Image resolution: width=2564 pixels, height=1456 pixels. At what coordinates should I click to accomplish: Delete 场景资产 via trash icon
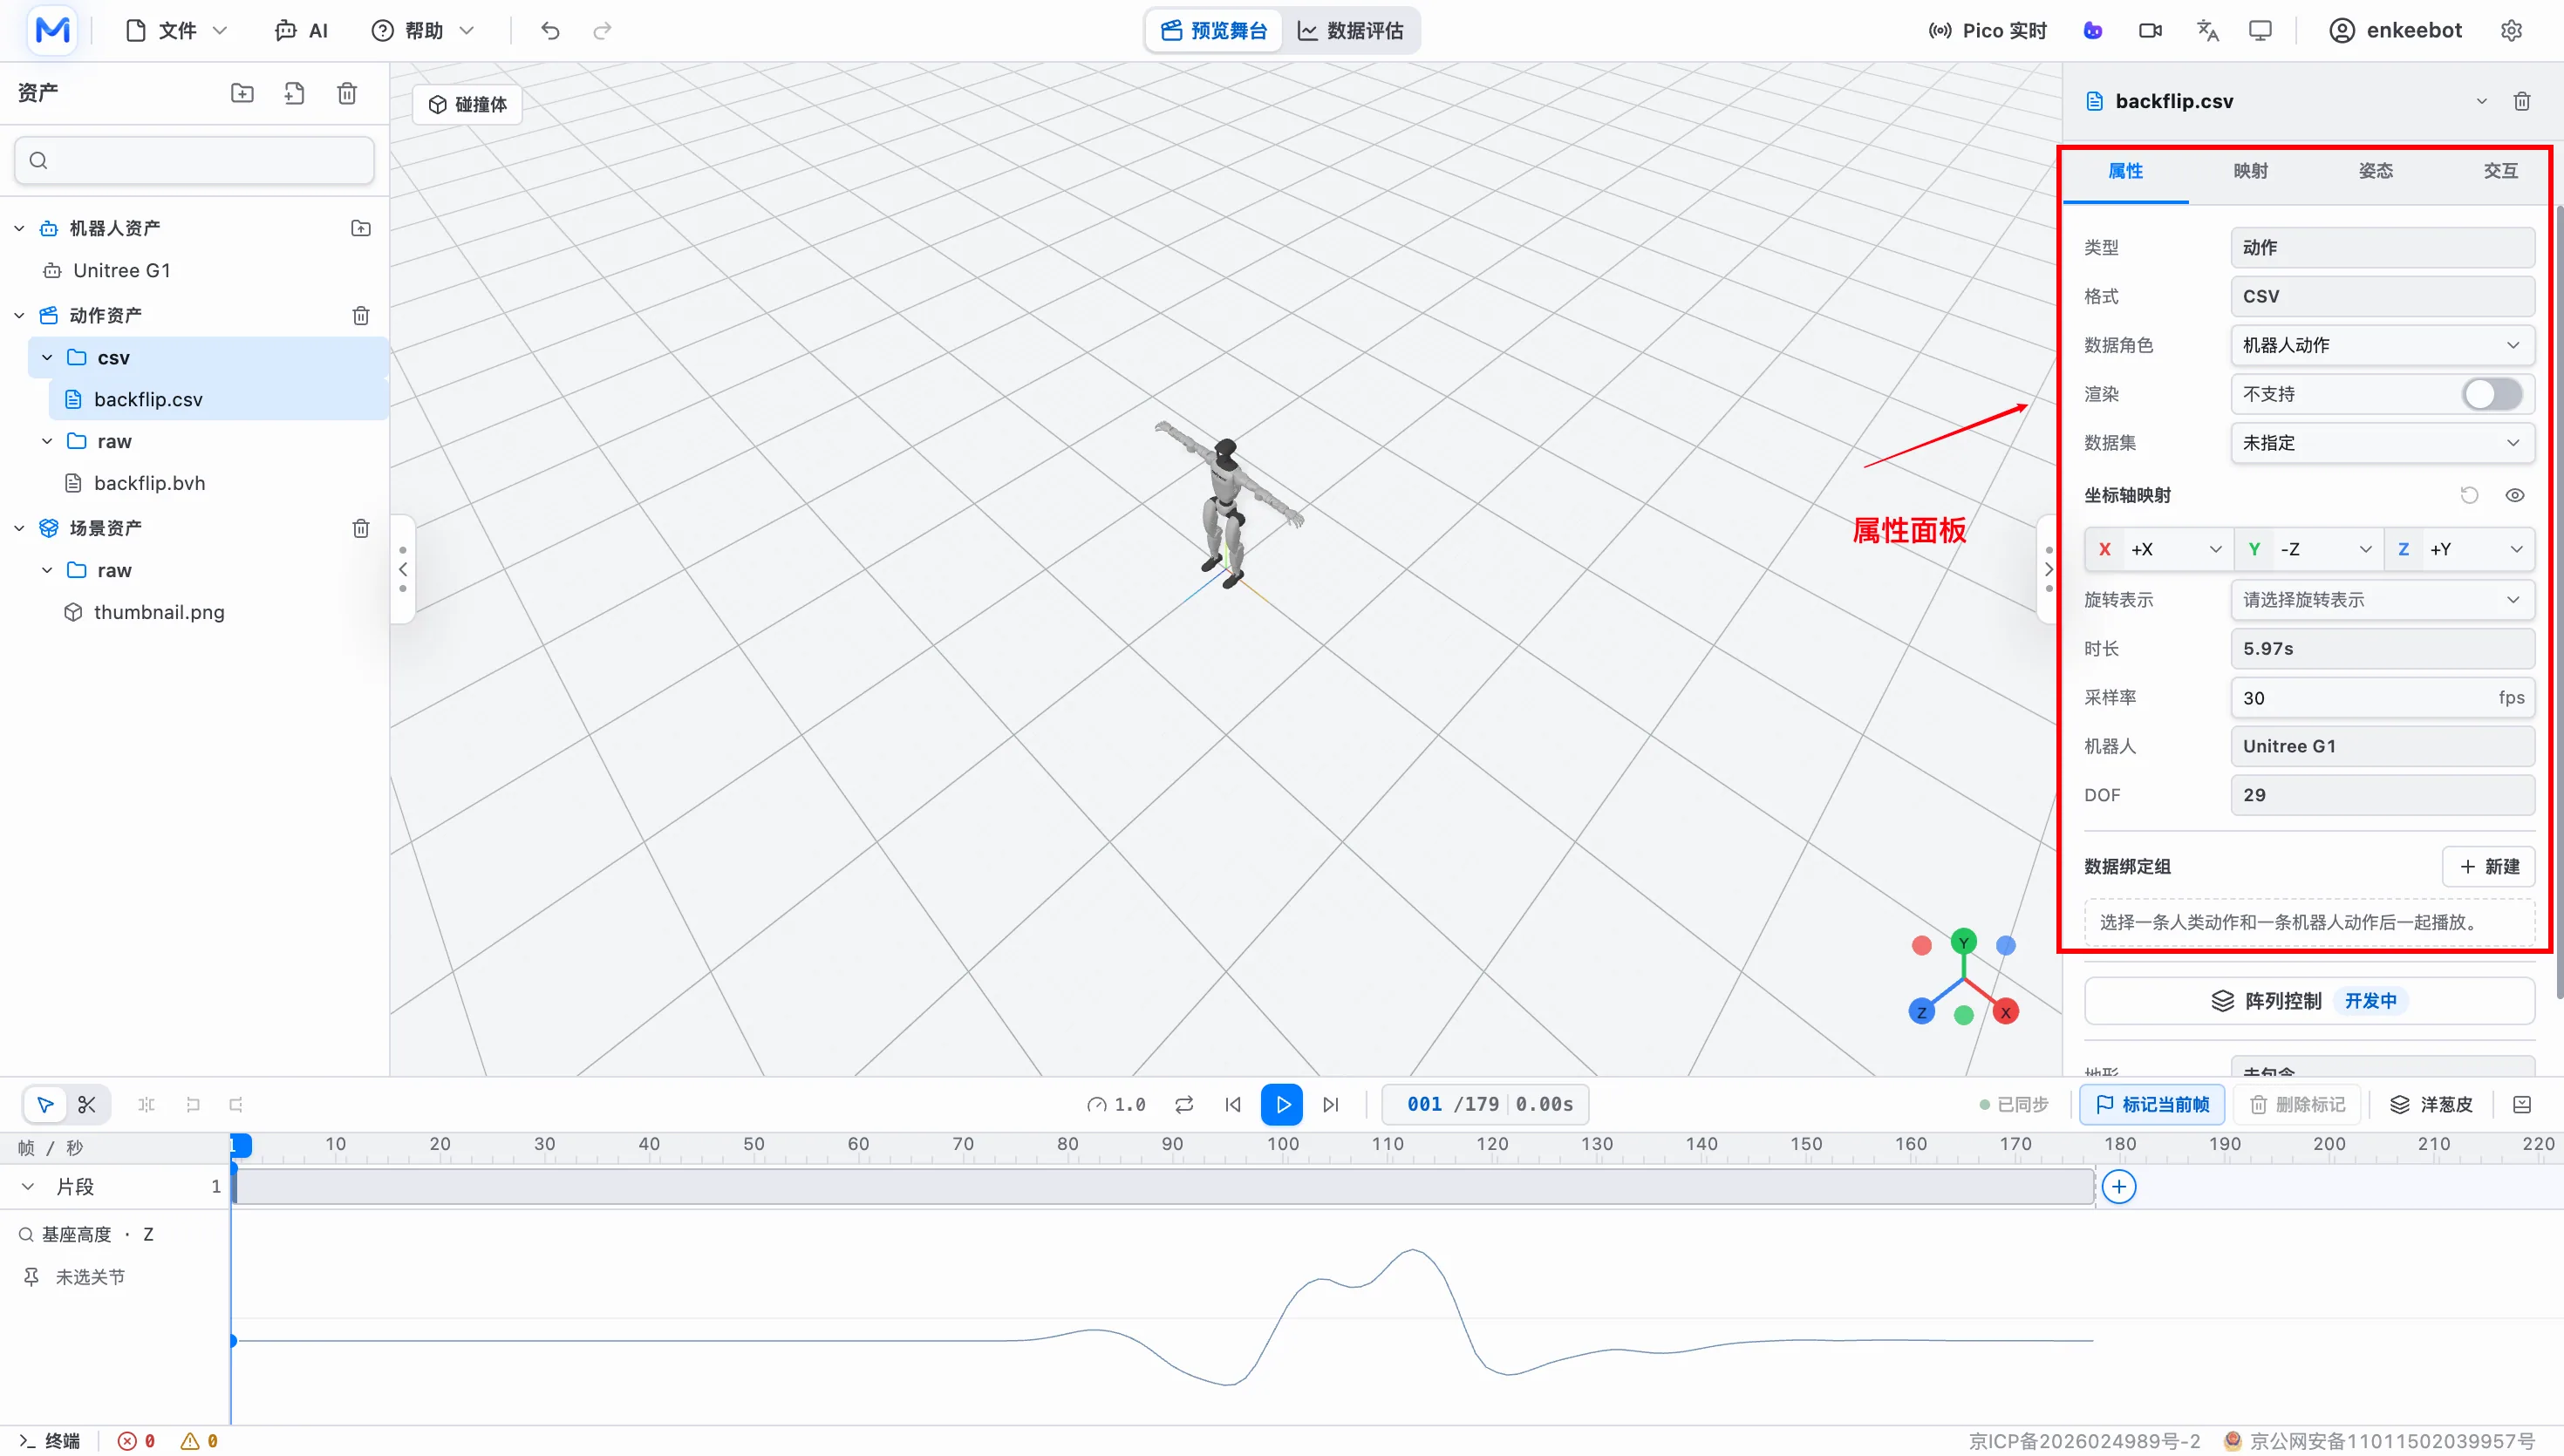tap(361, 527)
